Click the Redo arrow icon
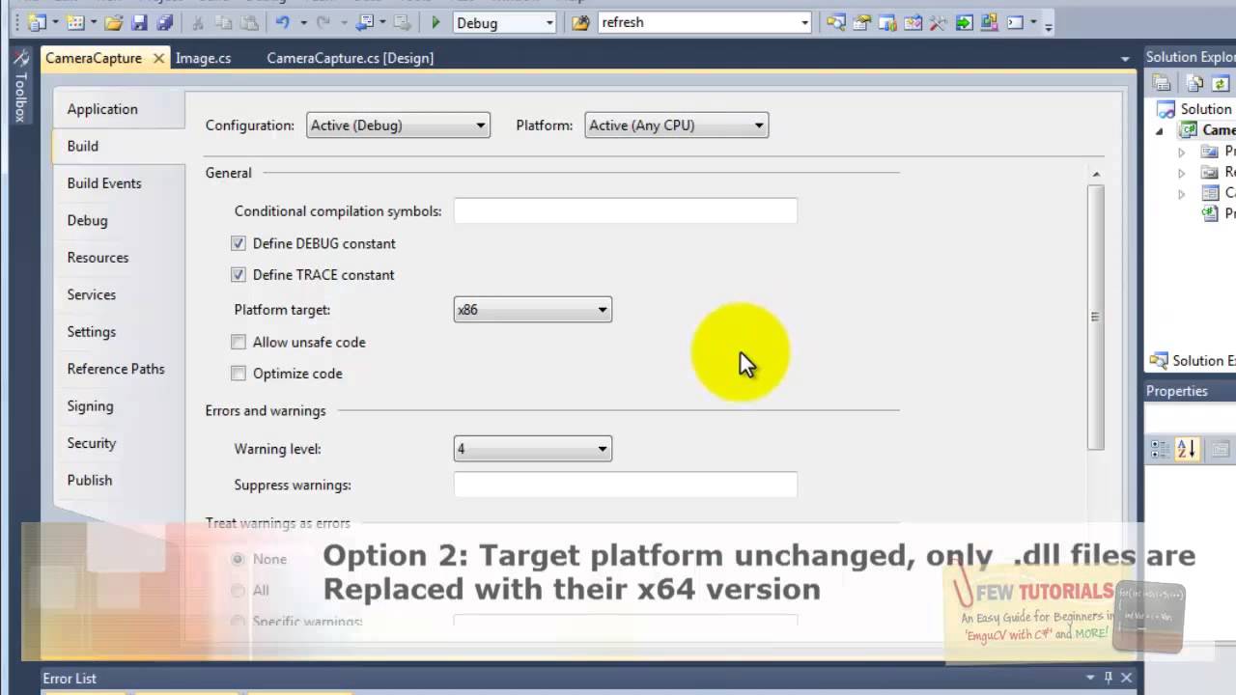Viewport: 1236px width, 695px height. [323, 22]
